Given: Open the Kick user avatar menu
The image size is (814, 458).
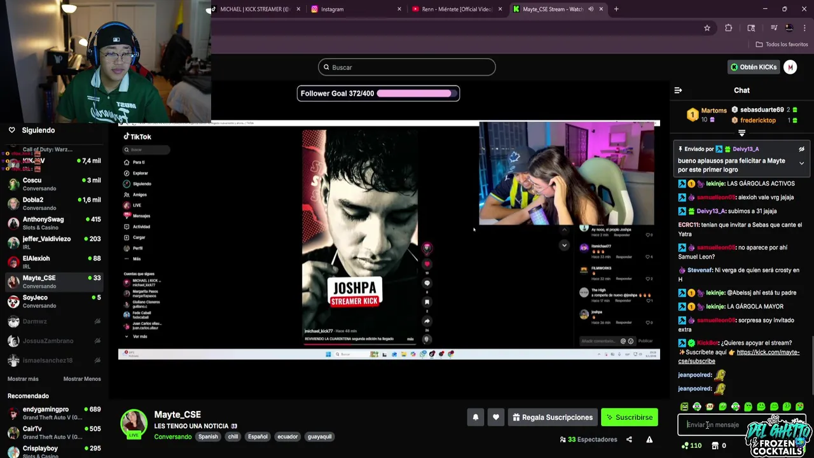Looking at the screenshot, I should click(790, 67).
